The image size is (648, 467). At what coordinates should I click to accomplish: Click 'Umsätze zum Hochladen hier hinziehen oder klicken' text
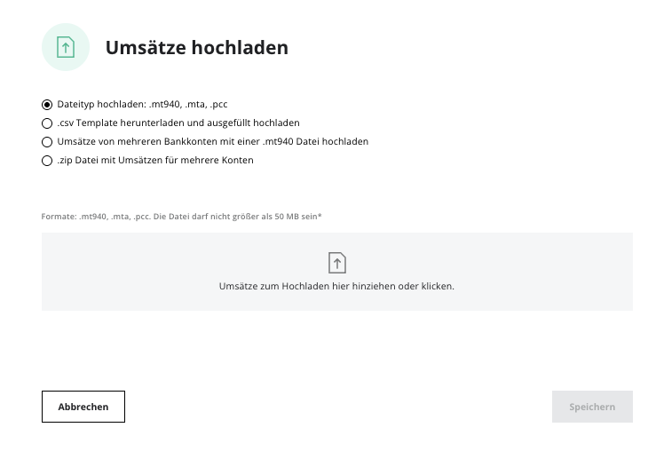pyautogui.click(x=336, y=286)
